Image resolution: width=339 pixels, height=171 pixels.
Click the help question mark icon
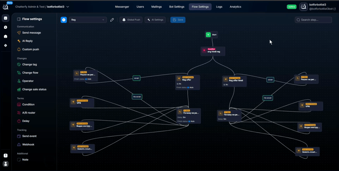pyautogui.click(x=6, y=155)
